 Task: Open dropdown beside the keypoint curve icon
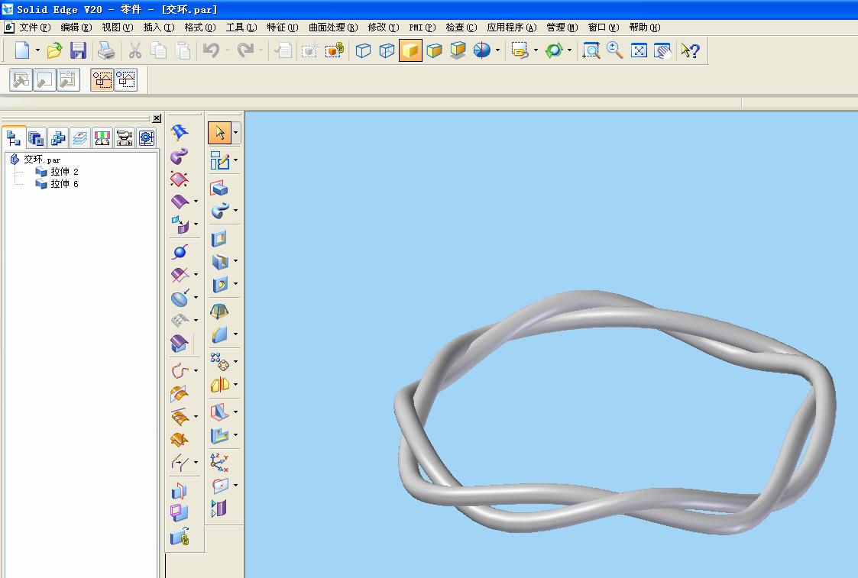pos(196,371)
